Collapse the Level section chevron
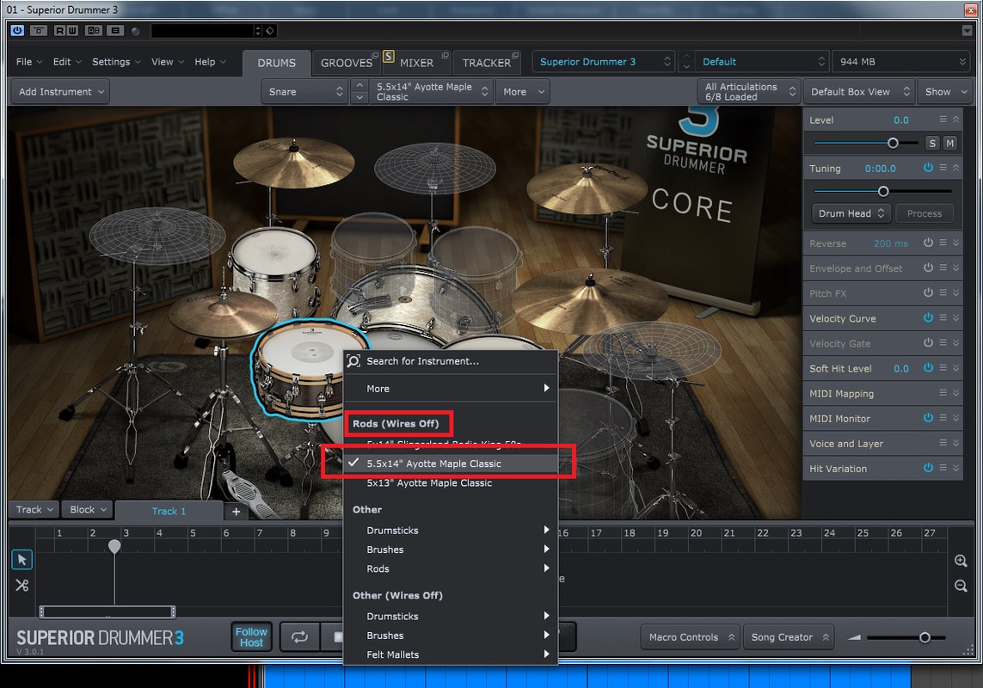Viewport: 983px width, 688px height. point(956,120)
